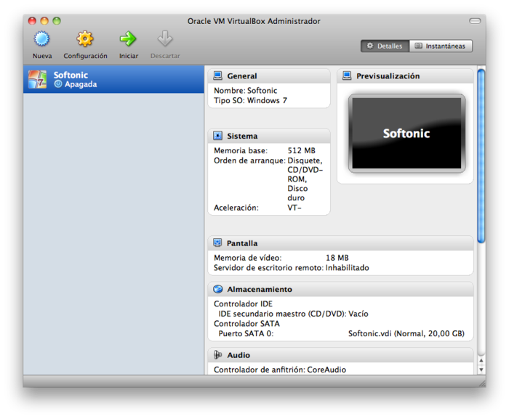The height and width of the screenshot is (419, 509).
Task: Click the 'Memoria de vídeo:' label
Action: click(x=248, y=258)
